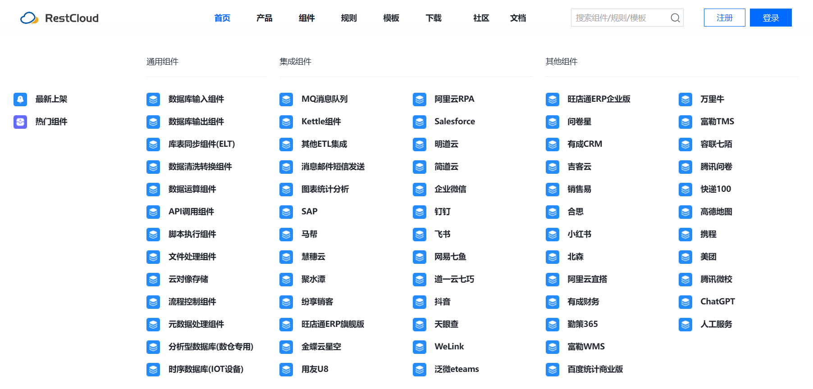Screen dimensions: 813x389
Task: Open the 规则 menu
Action: [349, 18]
